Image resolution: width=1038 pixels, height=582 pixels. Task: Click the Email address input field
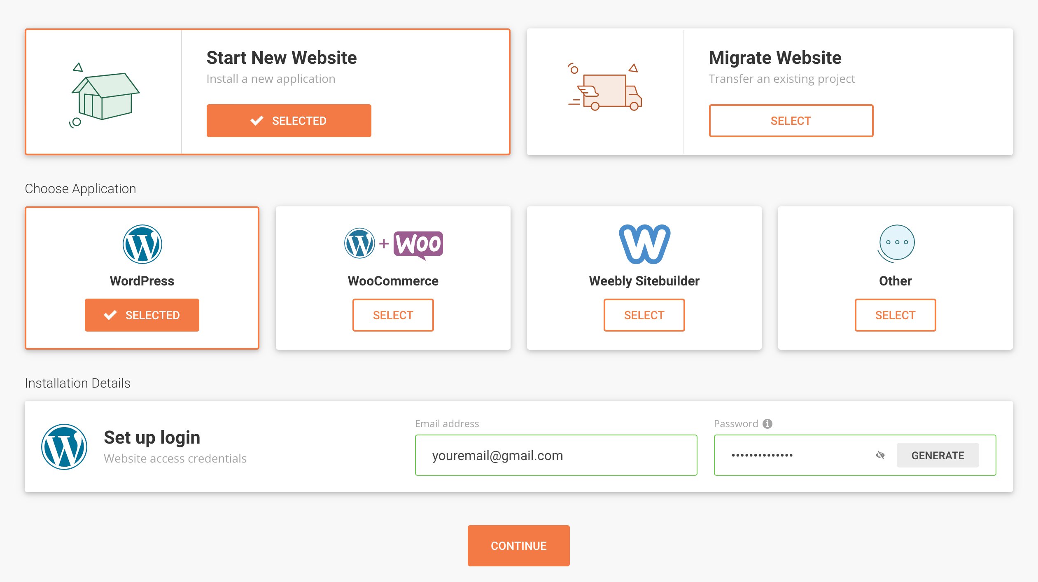pyautogui.click(x=556, y=455)
